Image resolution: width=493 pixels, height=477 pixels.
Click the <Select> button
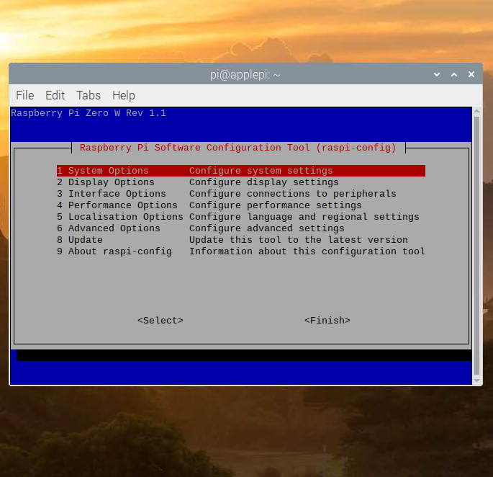coord(160,321)
